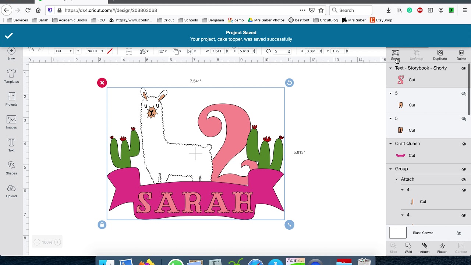This screenshot has height=265, width=471.
Task: Open the linetype help question mark
Action: pyautogui.click(x=78, y=51)
